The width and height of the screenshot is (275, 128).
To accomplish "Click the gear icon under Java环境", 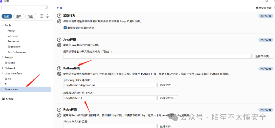I will coord(59,45).
